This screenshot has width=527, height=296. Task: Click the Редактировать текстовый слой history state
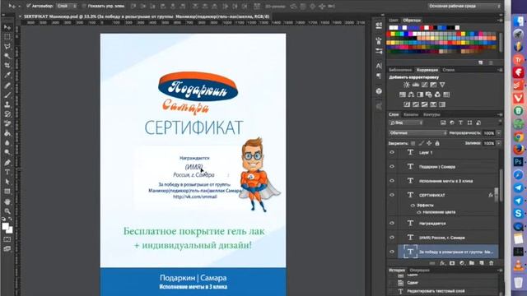(436, 291)
